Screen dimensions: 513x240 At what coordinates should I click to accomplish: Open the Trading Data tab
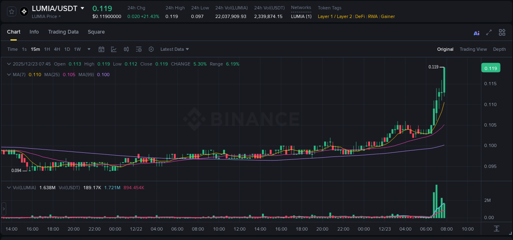tap(63, 32)
